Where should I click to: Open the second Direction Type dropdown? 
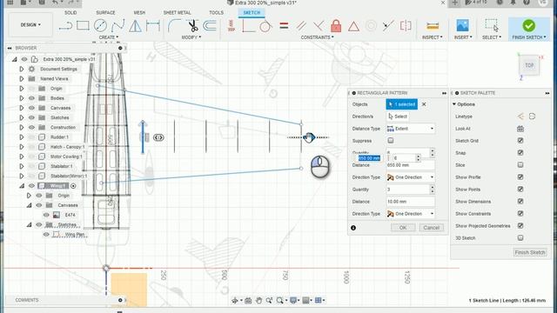pyautogui.click(x=411, y=214)
